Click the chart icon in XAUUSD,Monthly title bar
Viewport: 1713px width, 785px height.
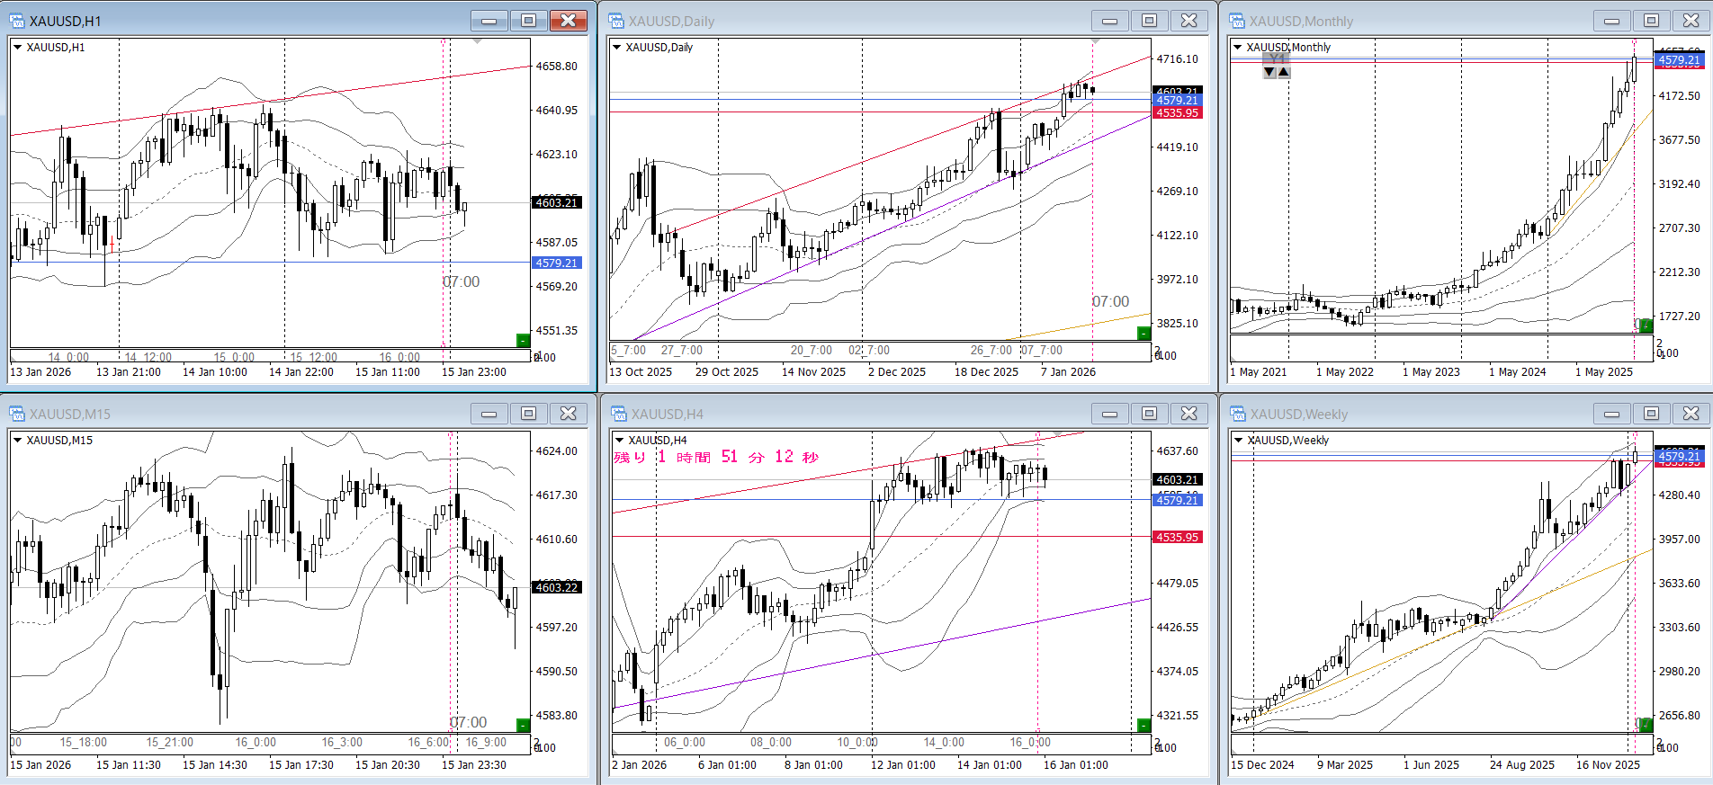pyautogui.click(x=1237, y=21)
